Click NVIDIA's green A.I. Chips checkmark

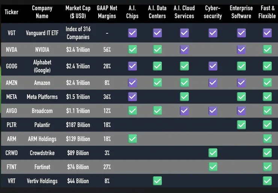click(132, 49)
